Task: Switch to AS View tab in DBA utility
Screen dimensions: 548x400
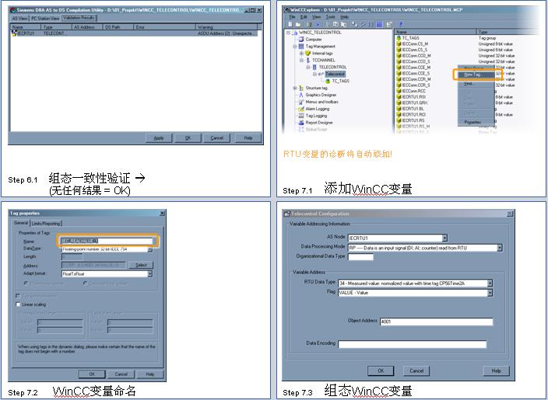Action: tap(19, 18)
